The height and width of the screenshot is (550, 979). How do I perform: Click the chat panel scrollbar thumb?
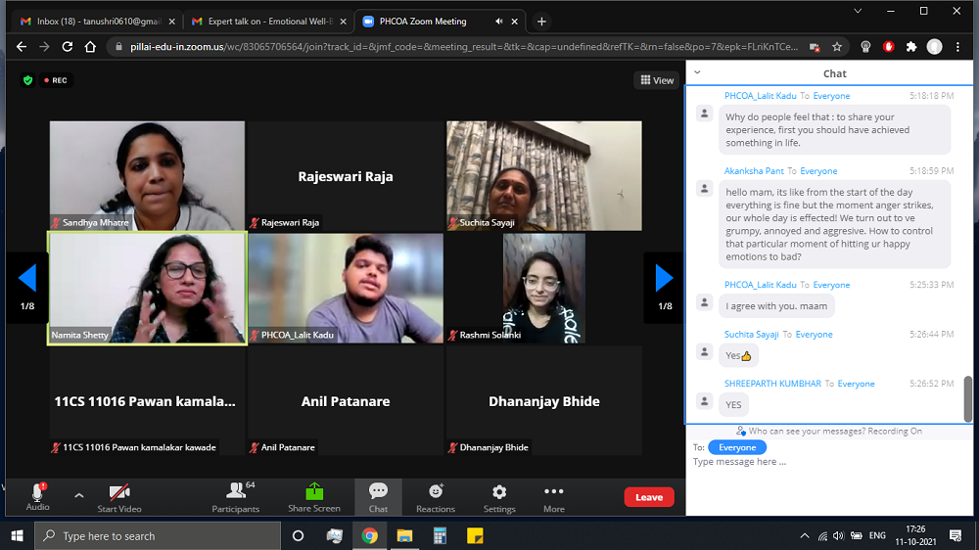click(x=969, y=398)
